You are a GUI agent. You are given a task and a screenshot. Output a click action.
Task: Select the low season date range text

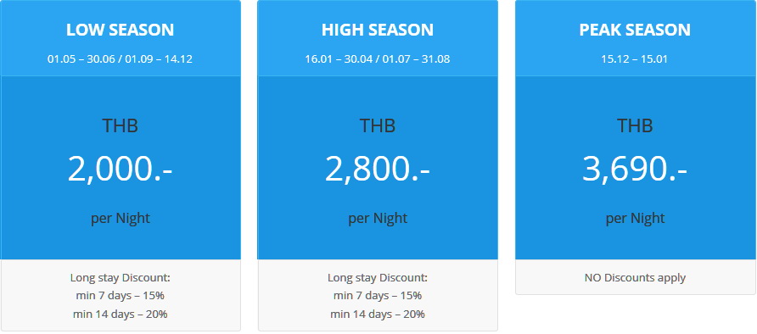(120, 59)
